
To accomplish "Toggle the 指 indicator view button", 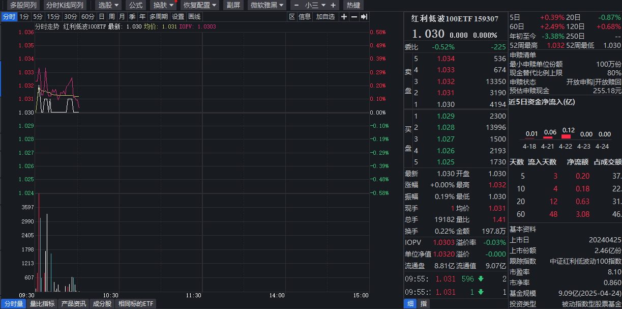I will [424, 304].
